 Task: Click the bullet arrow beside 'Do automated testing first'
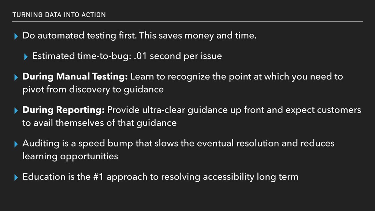pos(16,36)
